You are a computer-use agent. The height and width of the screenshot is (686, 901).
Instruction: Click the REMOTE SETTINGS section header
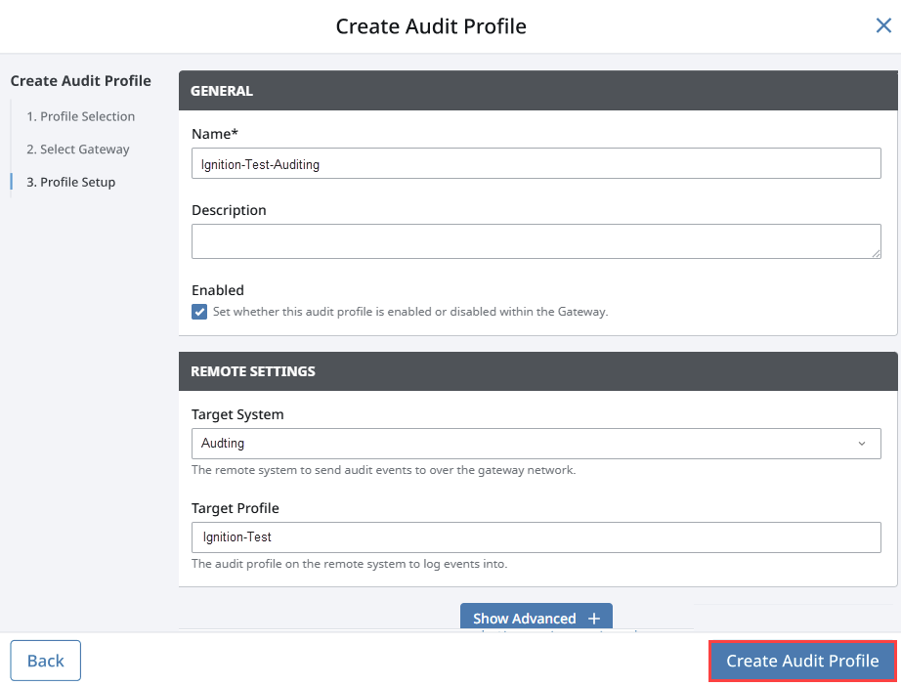coord(537,371)
